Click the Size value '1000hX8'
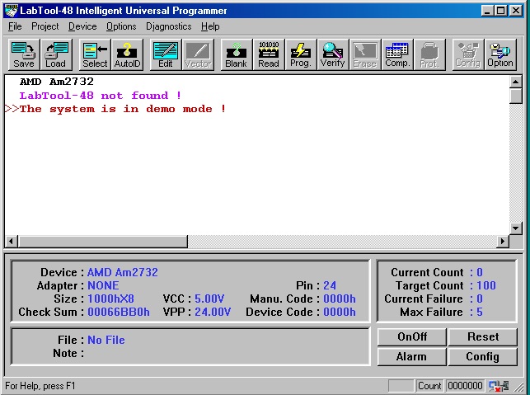Screen dimensions: 530x395 click(111, 299)
